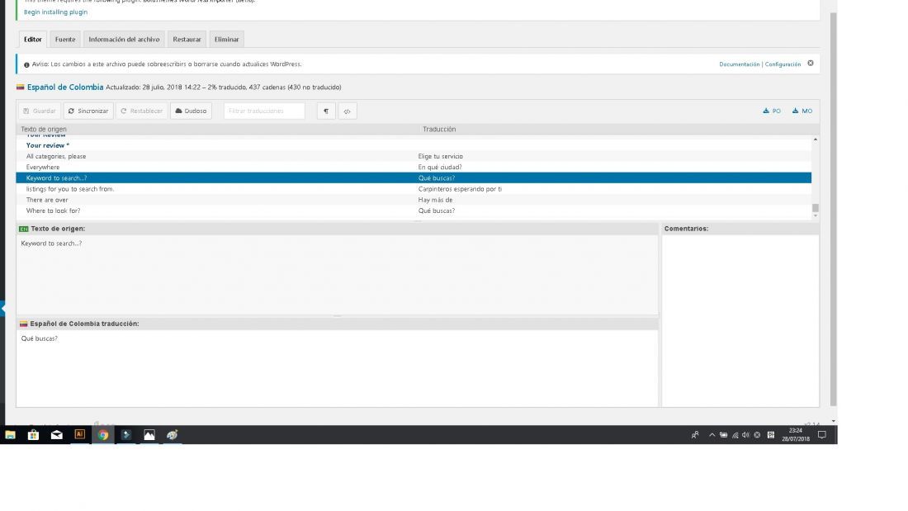
Task: Click the translation text area with 'Qué buscas?'
Action: pyautogui.click(x=337, y=368)
